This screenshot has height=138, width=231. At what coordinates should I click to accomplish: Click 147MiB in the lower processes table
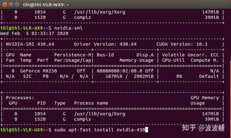click(x=210, y=114)
